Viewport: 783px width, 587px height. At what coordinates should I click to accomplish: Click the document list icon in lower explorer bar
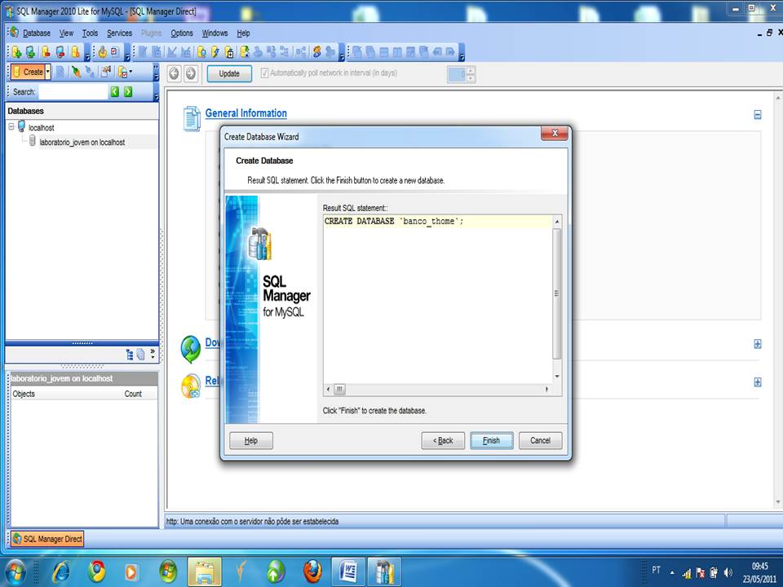141,355
